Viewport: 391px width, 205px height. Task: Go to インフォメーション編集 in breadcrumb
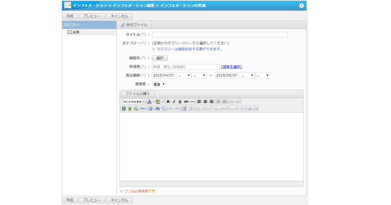133,5
